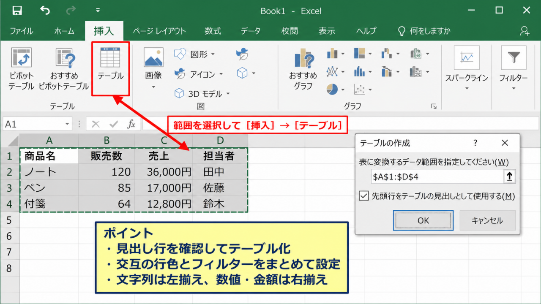The width and height of the screenshot is (541, 304).
Task: Confirm entry with the checkmark icon
Action: point(114,124)
